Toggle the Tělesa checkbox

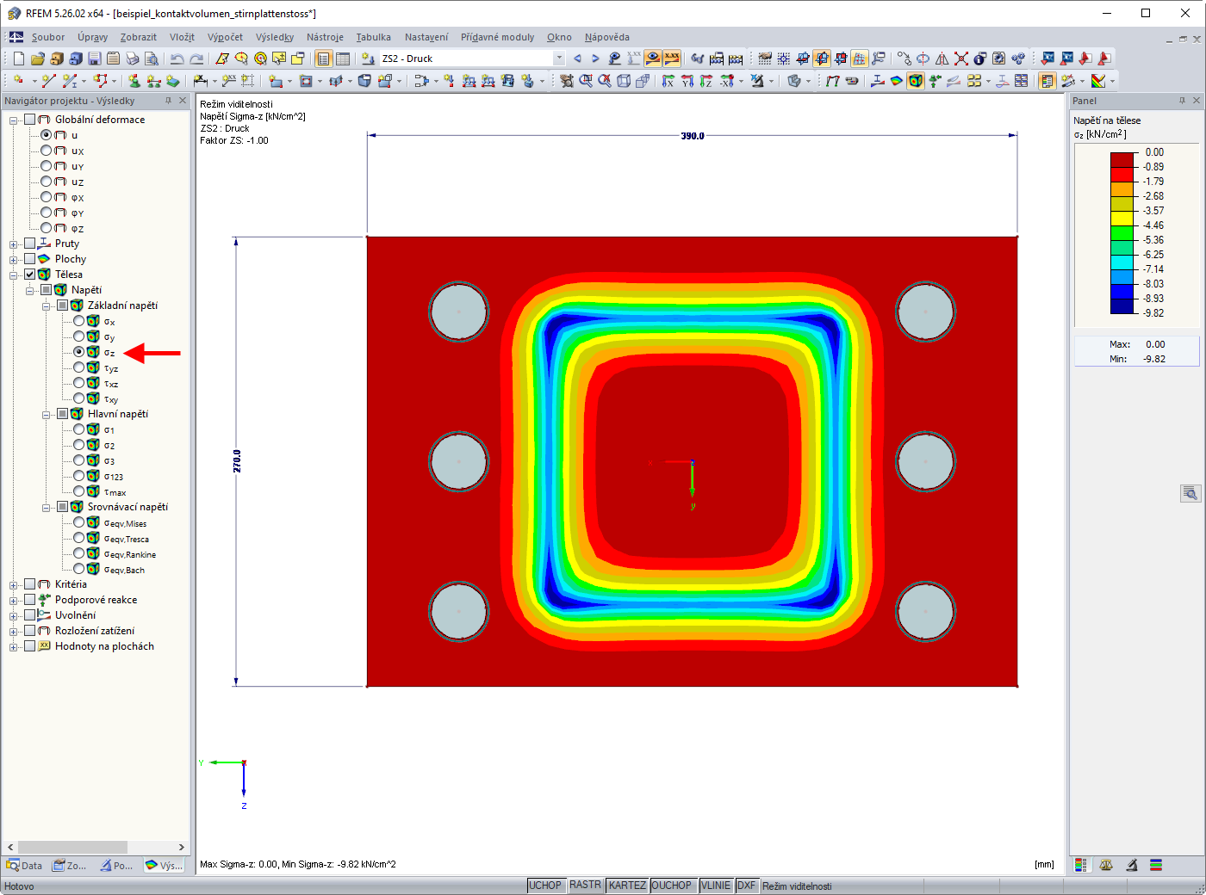tap(30, 275)
